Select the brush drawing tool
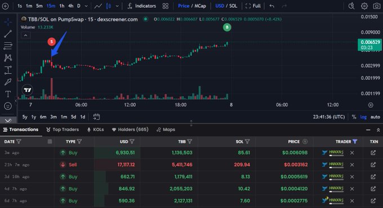The width and height of the screenshot is (383, 208). [x=8, y=82]
